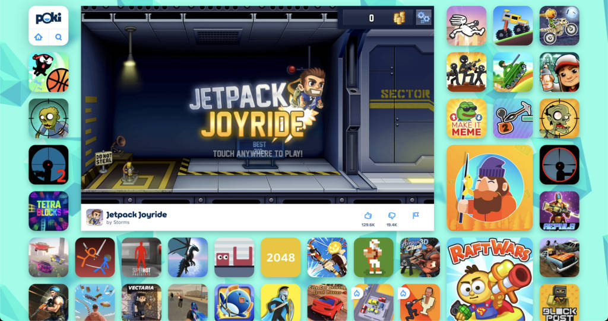Open the sniper game marked with red 2

click(49, 165)
